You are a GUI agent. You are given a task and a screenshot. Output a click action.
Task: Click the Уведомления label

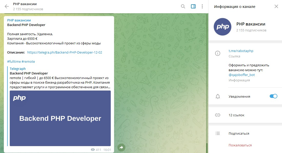tap(239, 97)
